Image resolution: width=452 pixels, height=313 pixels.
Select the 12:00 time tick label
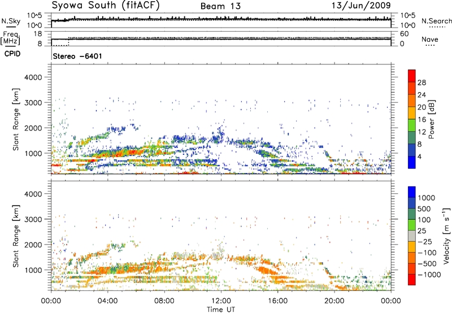[221, 301]
